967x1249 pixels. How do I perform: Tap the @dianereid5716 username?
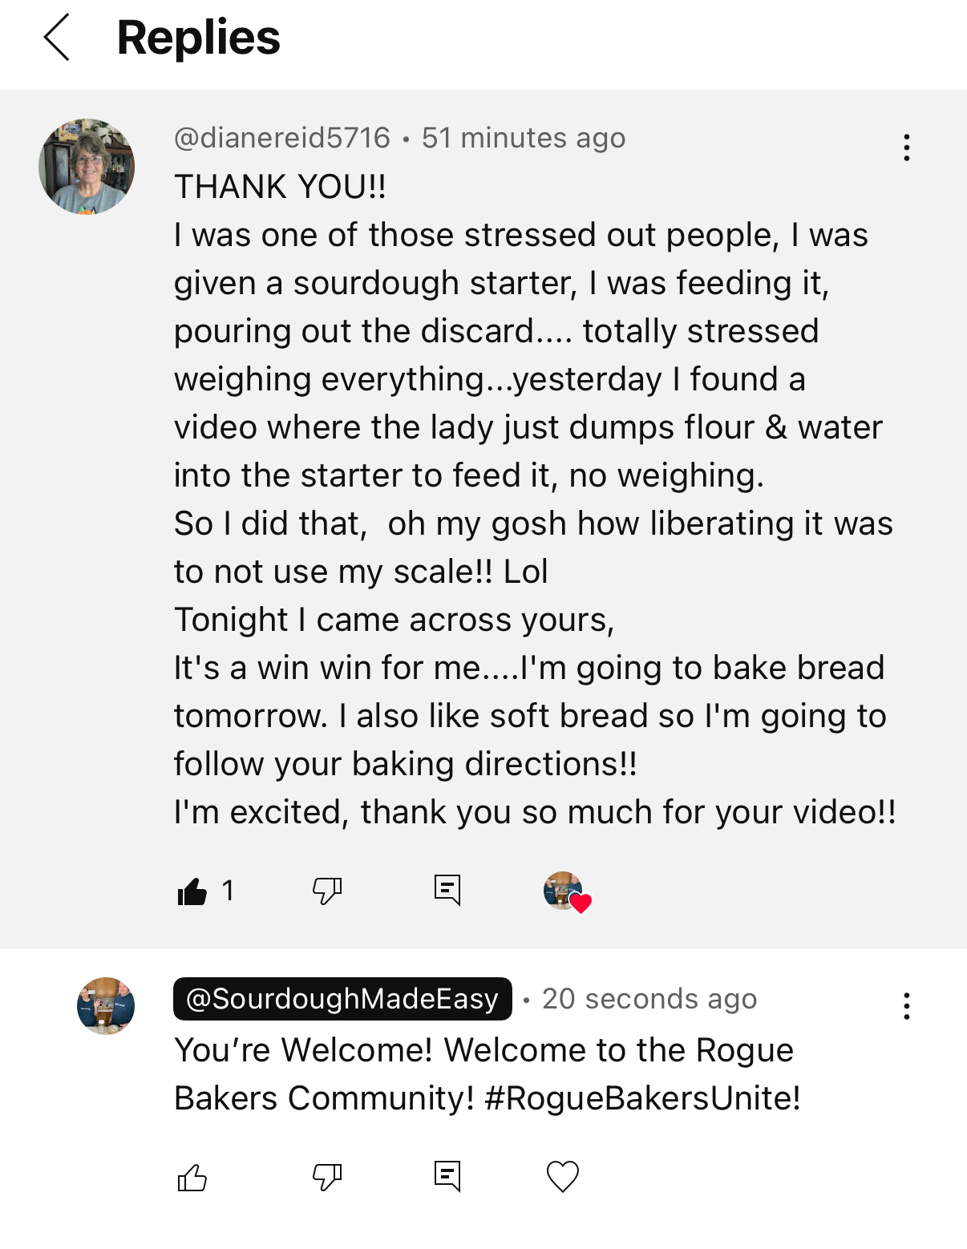[x=282, y=138]
